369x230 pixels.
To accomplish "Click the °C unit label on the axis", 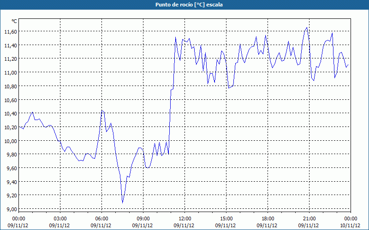I will [x=14, y=21].
